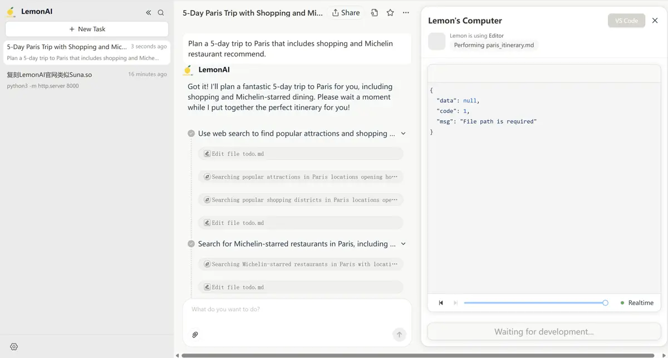This screenshot has height=358, width=668.
Task: Open the three-dot more options menu
Action: (x=406, y=13)
